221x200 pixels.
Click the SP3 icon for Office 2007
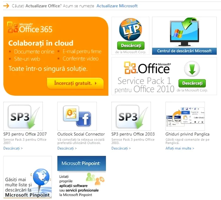tap(23, 116)
